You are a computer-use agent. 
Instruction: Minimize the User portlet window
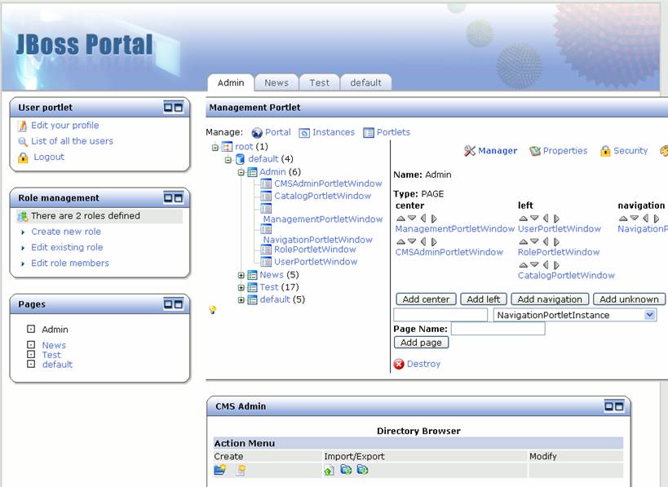[168, 108]
